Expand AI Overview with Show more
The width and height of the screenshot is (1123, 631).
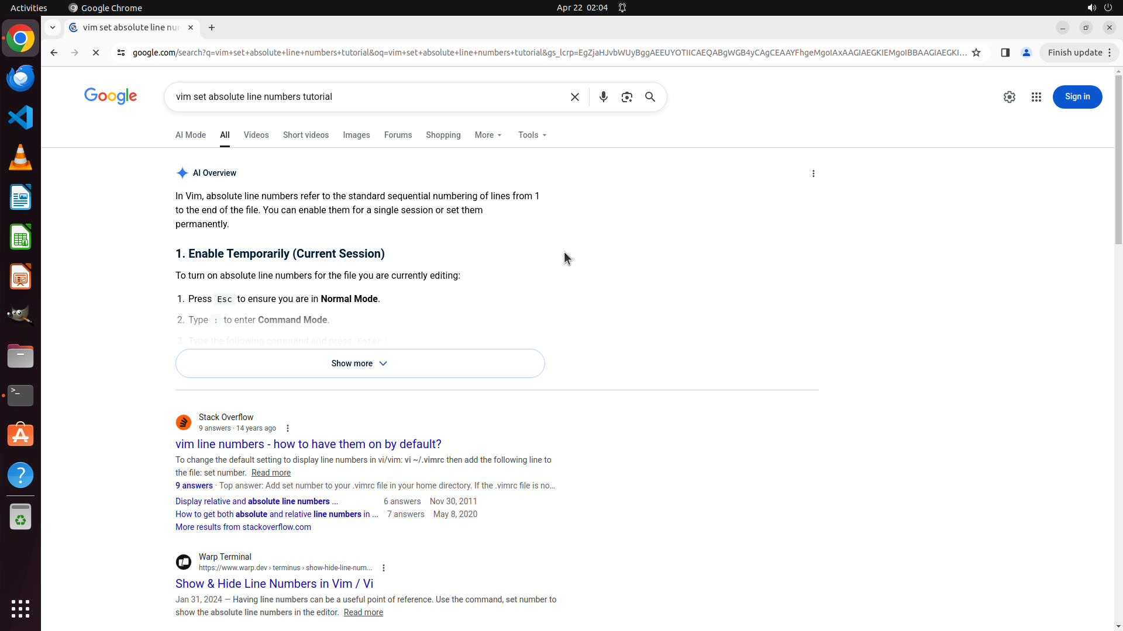(360, 363)
